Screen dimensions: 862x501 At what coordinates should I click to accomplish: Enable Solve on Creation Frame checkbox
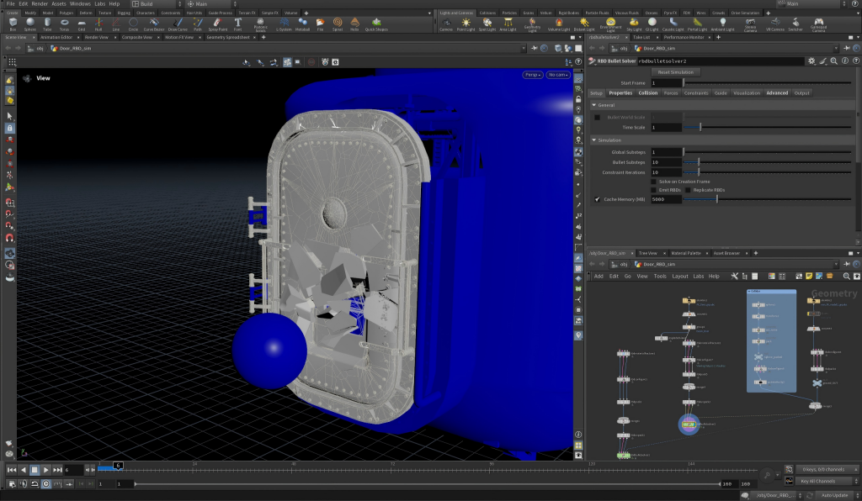(x=653, y=182)
